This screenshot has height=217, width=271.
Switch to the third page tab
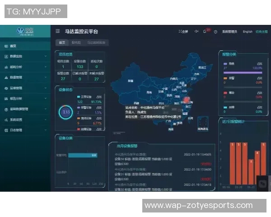click(96, 42)
